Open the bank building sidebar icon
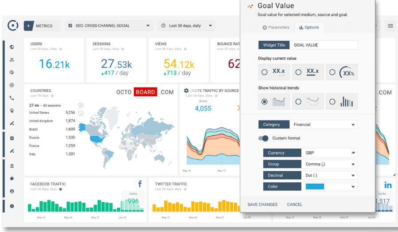 click(x=12, y=166)
